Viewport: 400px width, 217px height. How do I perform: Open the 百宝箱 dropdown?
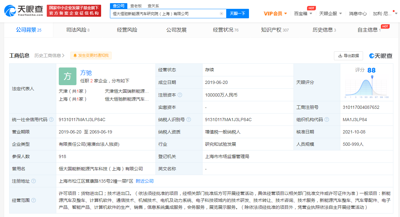click(x=303, y=14)
